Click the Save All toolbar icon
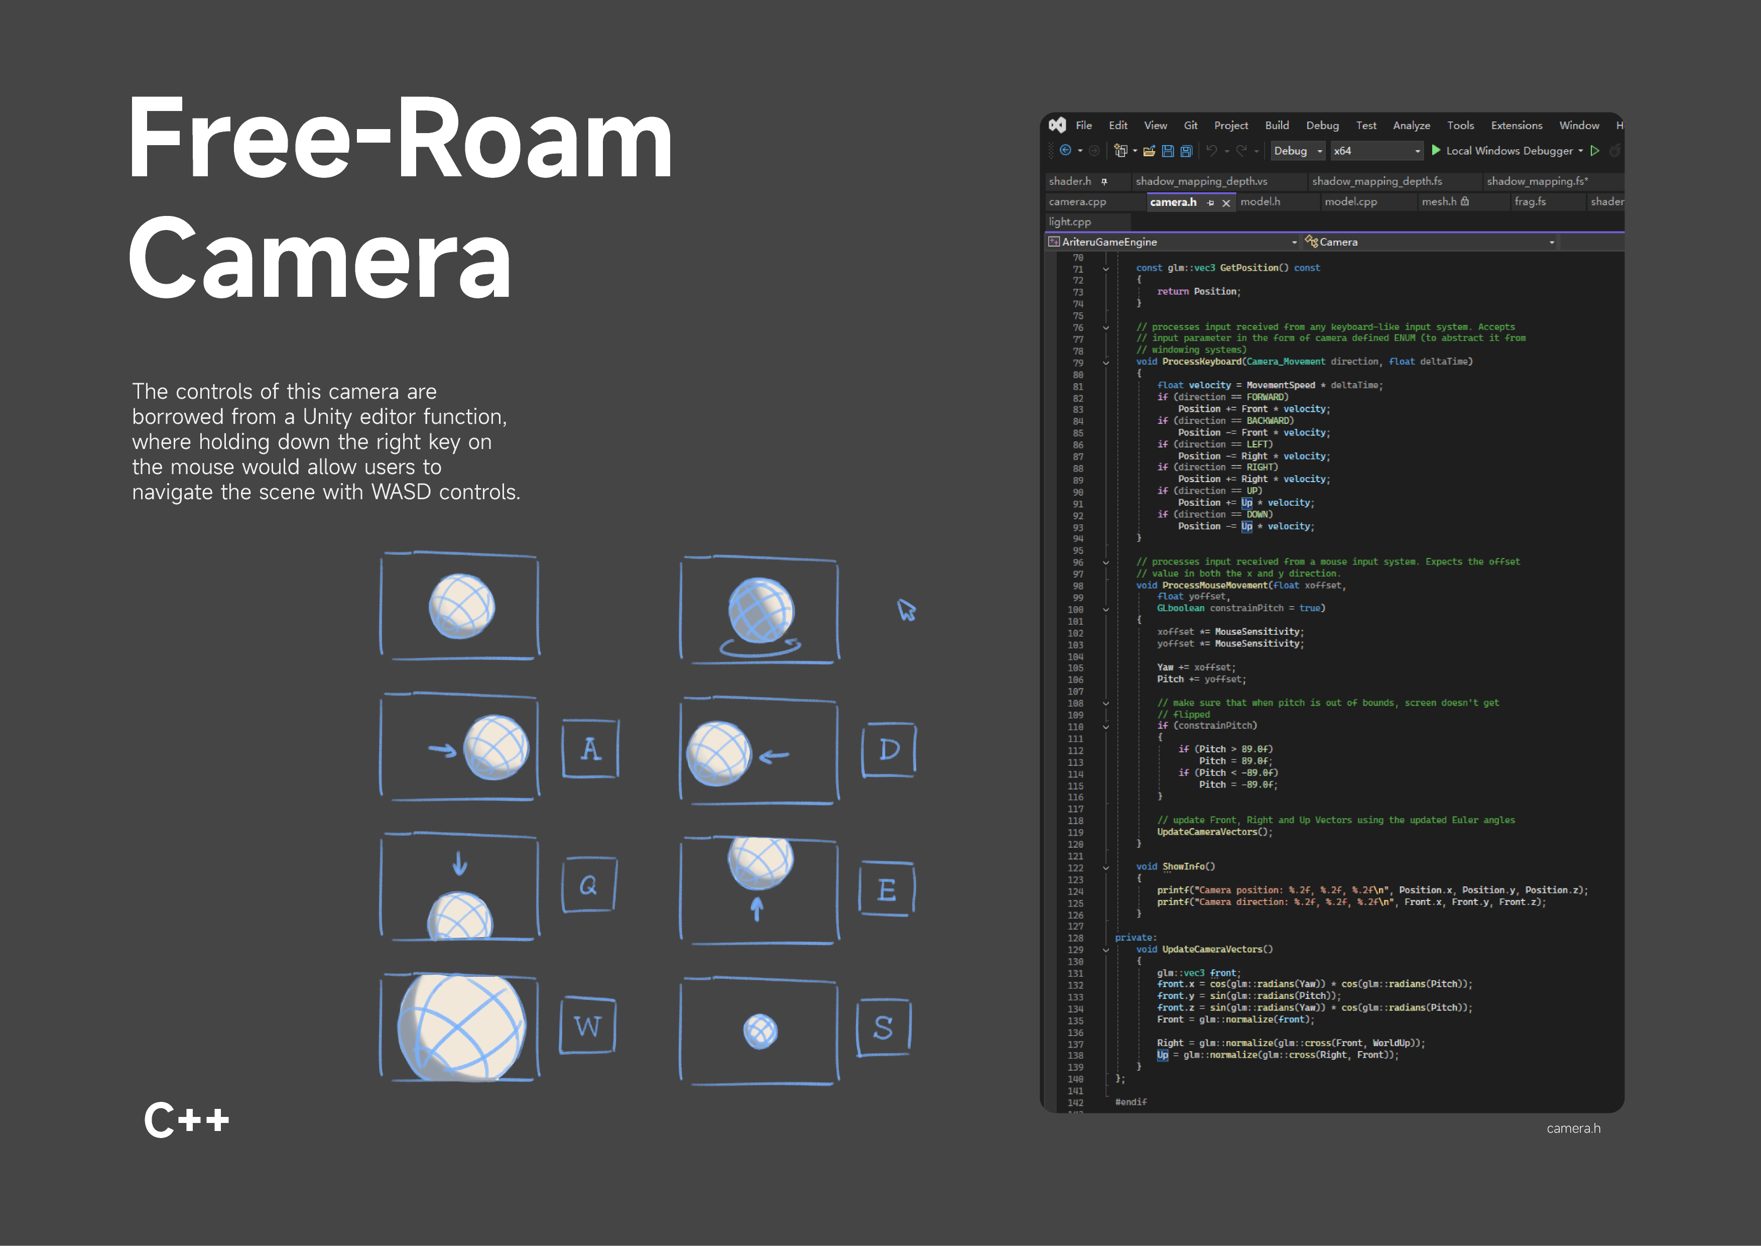The image size is (1761, 1246). 1186,151
